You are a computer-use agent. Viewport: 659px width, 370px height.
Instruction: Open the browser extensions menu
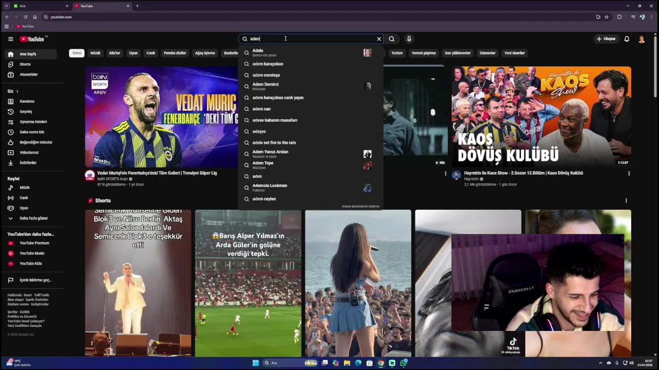[619, 17]
